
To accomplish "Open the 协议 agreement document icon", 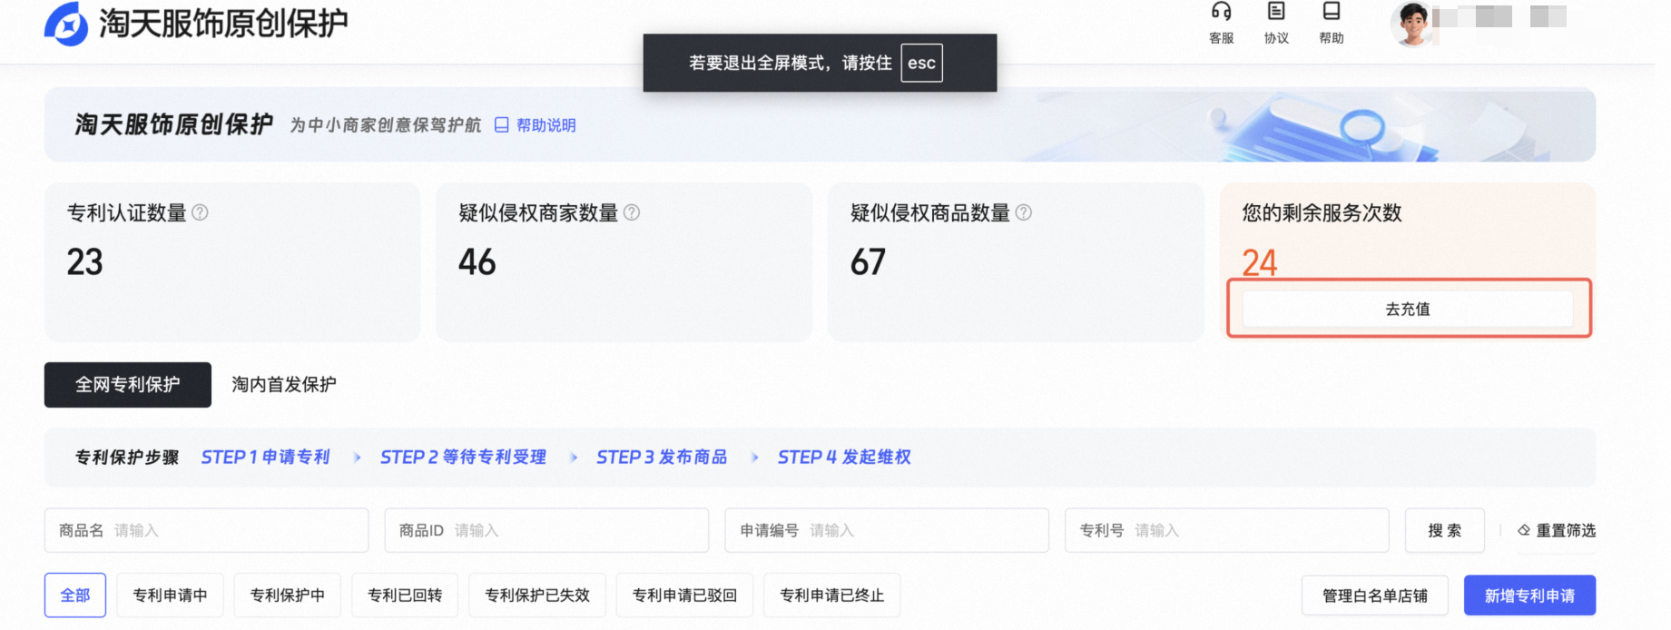I will pyautogui.click(x=1276, y=12).
